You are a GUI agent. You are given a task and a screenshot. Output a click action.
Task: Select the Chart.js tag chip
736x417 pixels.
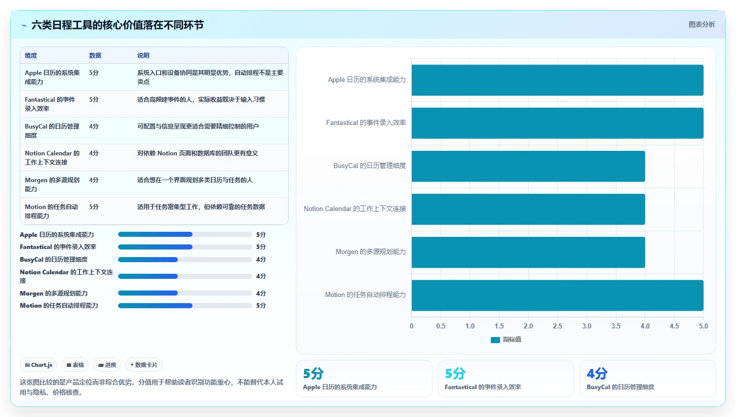[38, 365]
